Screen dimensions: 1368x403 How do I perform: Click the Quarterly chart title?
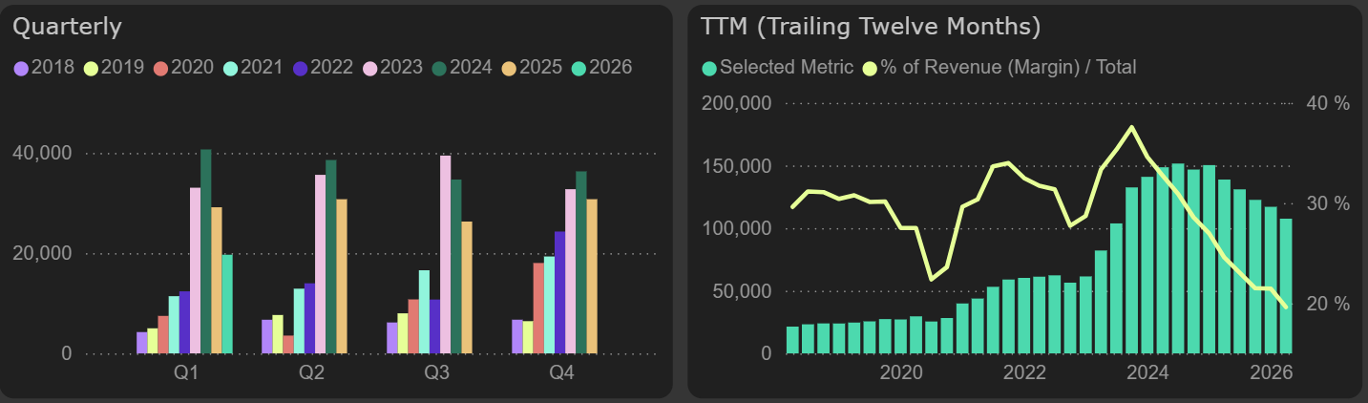[x=67, y=27]
